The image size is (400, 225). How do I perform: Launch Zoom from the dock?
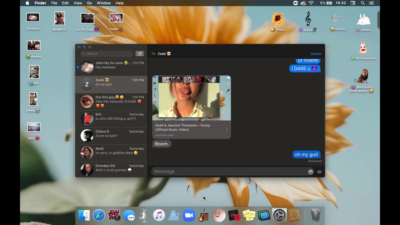189,216
